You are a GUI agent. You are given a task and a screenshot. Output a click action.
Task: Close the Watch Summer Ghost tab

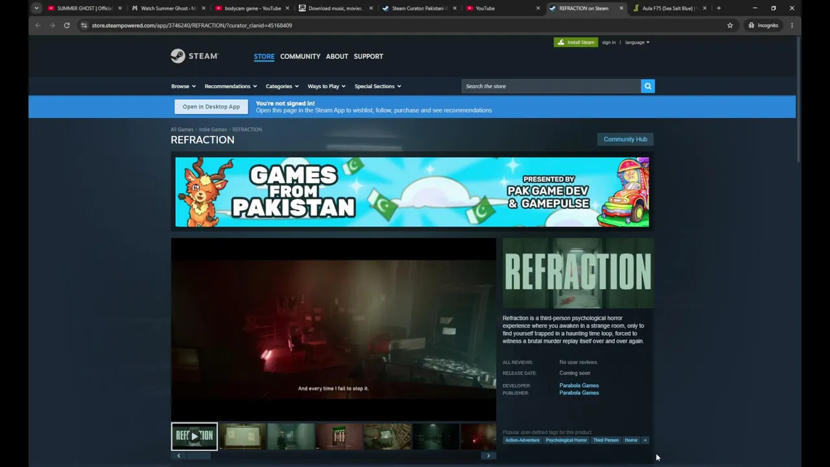click(204, 8)
